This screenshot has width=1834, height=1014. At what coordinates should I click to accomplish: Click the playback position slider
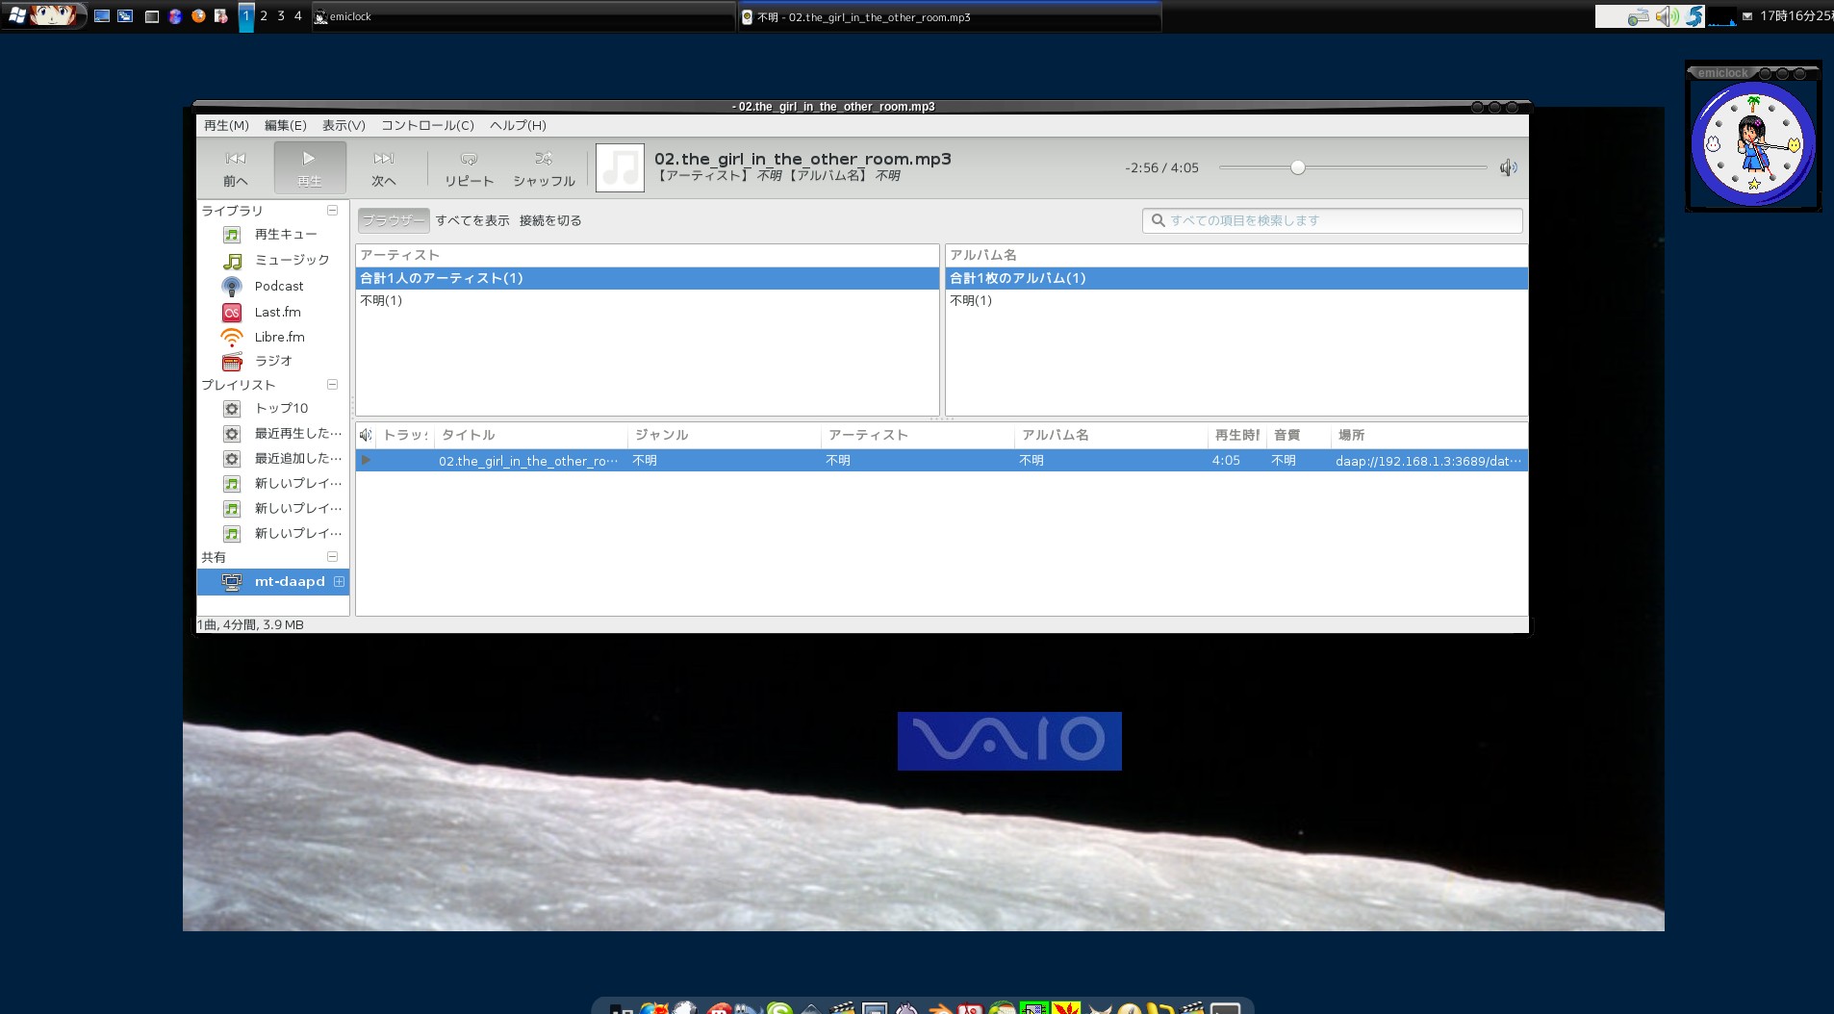(1352, 167)
